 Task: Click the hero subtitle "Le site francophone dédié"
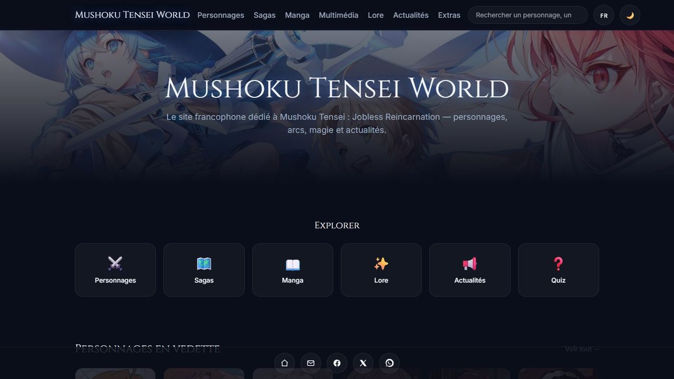[337, 123]
